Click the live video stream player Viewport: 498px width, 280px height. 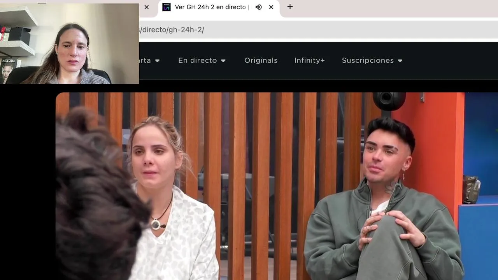(276, 186)
